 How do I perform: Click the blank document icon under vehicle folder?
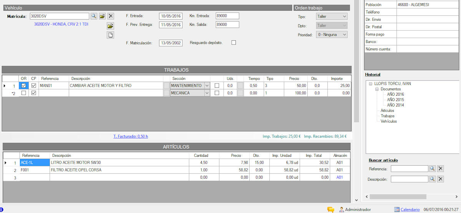click(x=110, y=35)
